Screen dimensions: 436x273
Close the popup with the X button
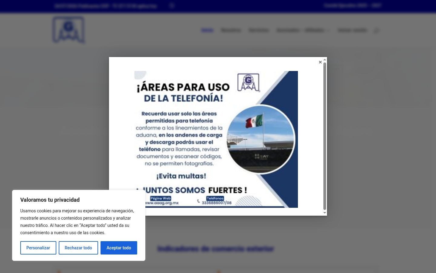tap(320, 62)
